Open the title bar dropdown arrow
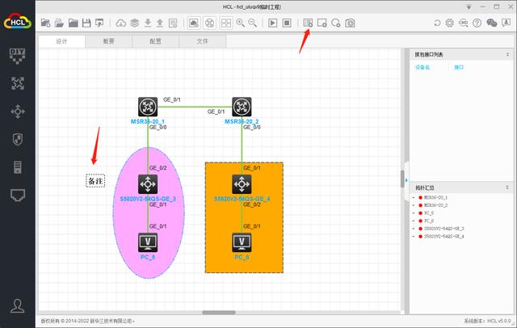 click(469, 7)
